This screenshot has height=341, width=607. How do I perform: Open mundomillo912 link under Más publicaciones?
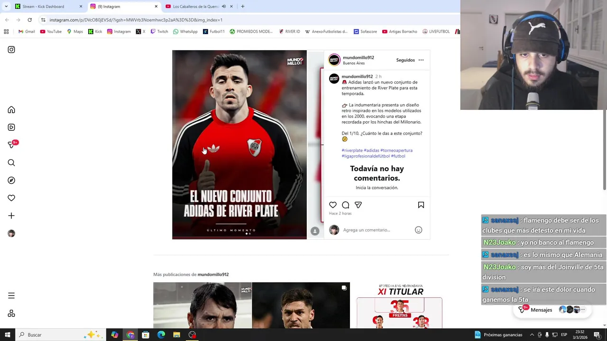[213, 275]
